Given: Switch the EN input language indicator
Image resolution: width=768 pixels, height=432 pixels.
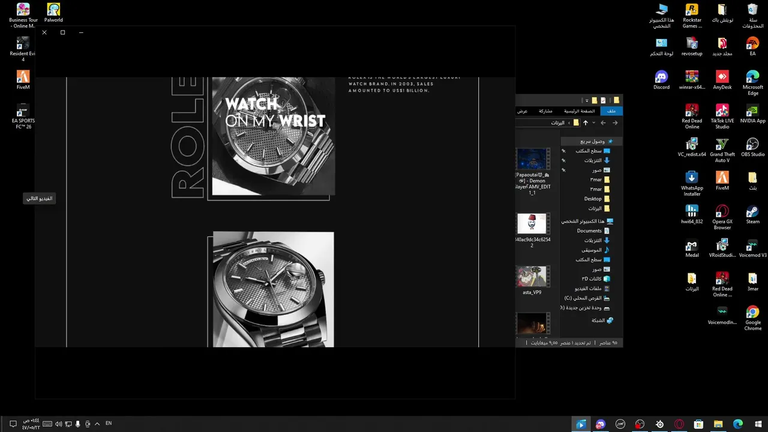Looking at the screenshot, I should [x=109, y=424].
